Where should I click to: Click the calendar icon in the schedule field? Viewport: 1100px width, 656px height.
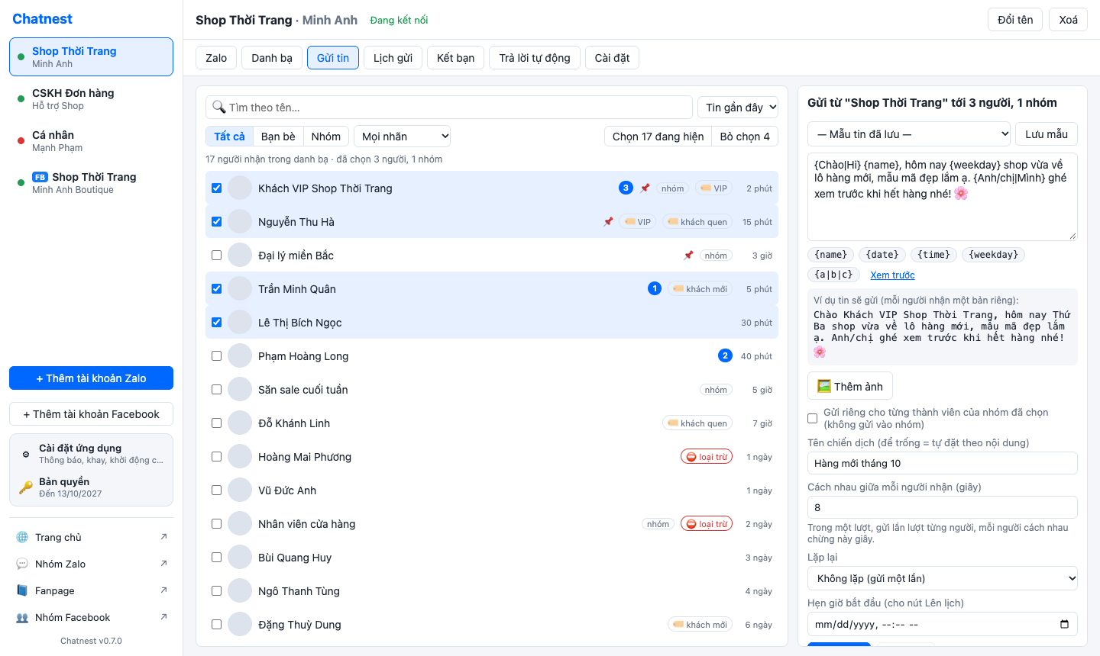(1065, 624)
